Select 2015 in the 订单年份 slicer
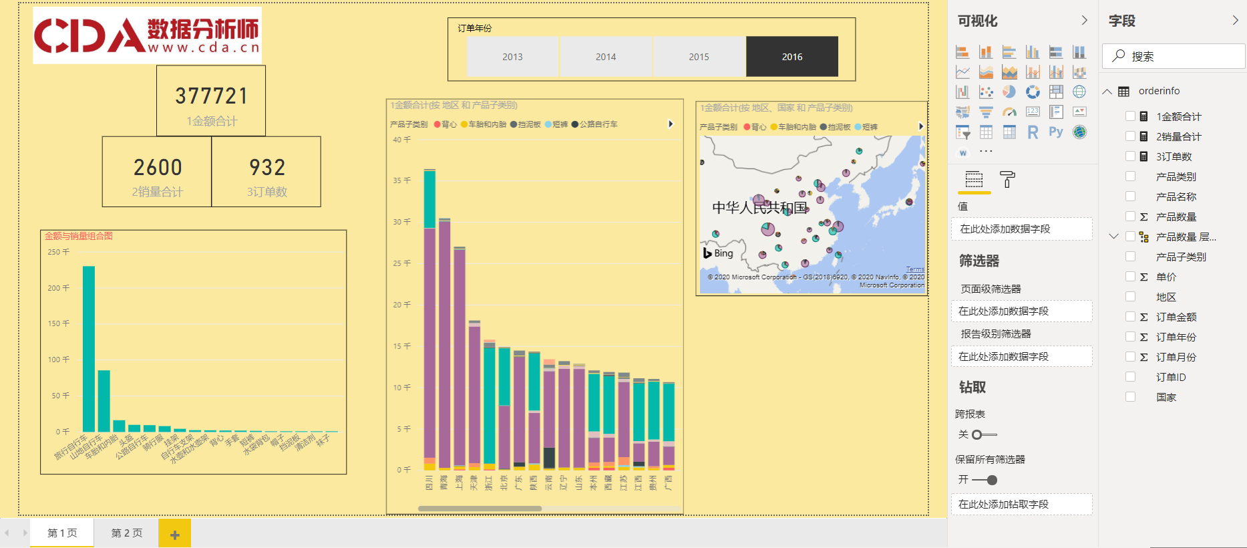 pos(699,57)
